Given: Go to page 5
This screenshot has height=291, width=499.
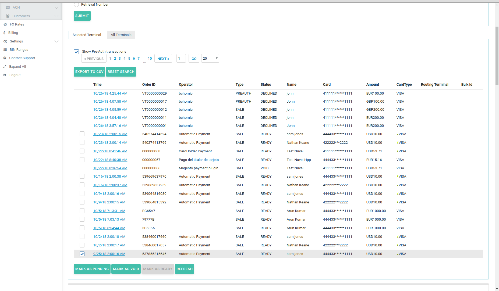Looking at the screenshot, I should pyautogui.click(x=129, y=59).
